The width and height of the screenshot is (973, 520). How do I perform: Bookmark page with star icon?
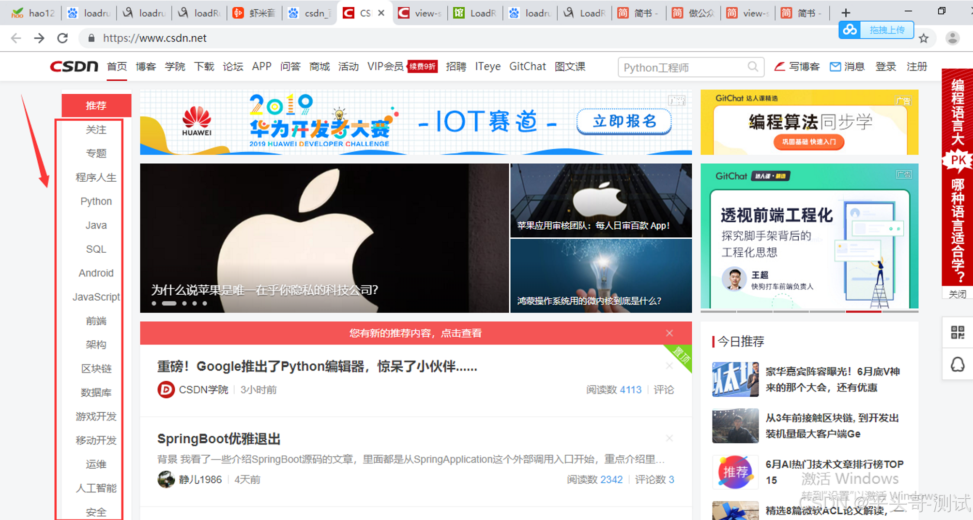click(x=924, y=39)
